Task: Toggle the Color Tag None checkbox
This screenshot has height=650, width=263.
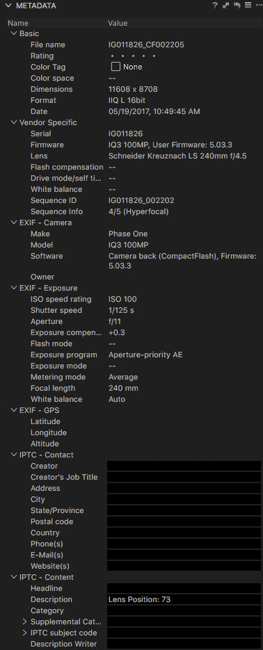Action: pos(115,67)
